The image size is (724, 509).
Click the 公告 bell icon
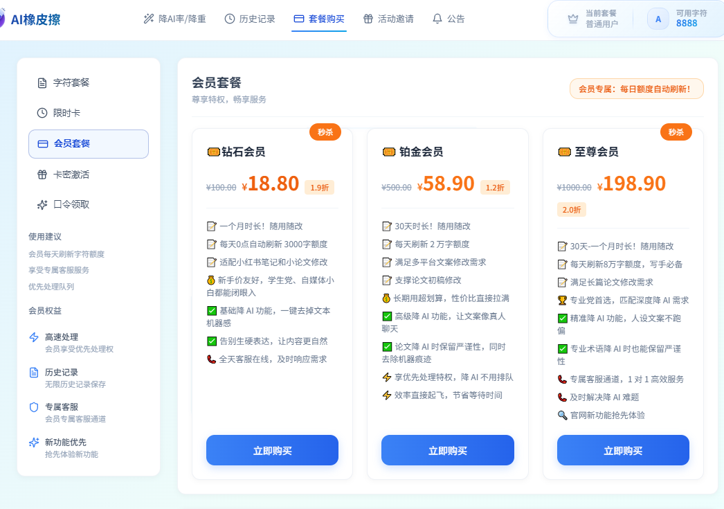(437, 19)
